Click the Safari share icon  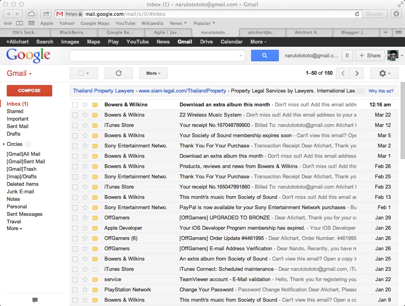(x=46, y=13)
